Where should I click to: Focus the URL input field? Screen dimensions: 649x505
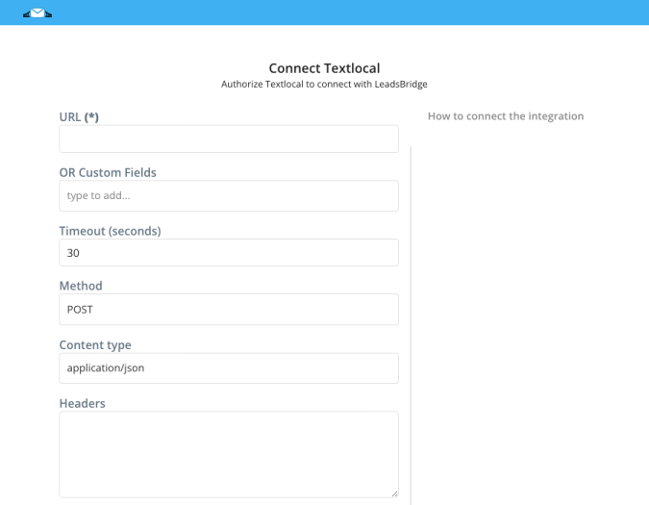(x=229, y=139)
